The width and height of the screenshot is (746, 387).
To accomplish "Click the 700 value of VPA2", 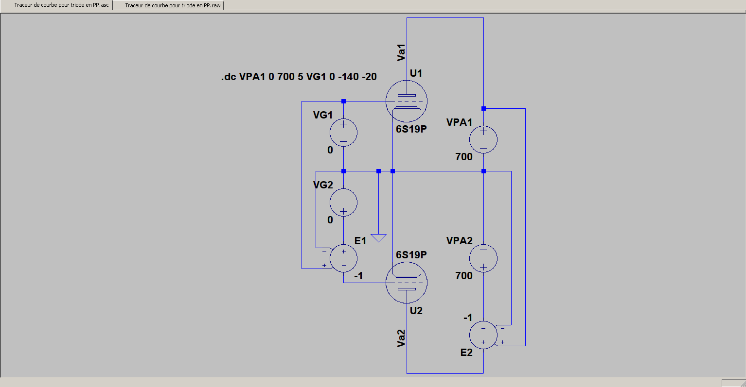I will pyautogui.click(x=464, y=276).
